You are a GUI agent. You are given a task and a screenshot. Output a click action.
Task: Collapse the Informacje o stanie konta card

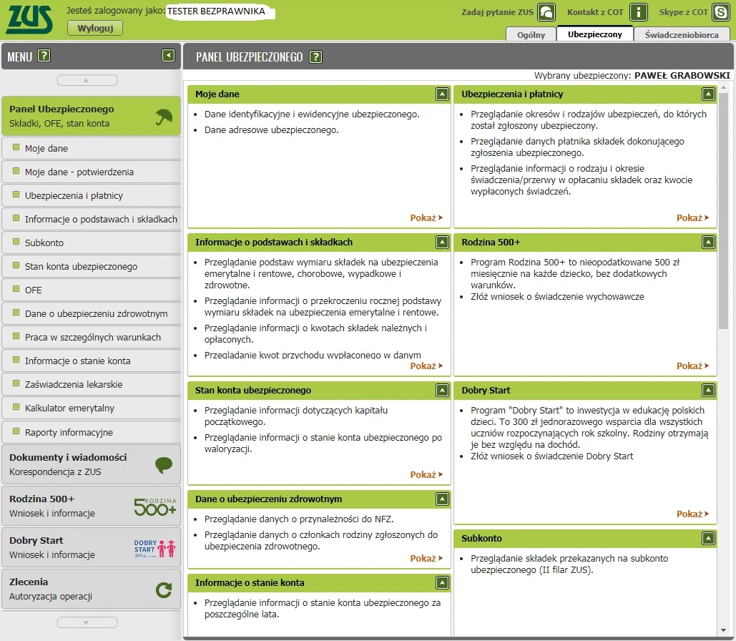[x=442, y=583]
